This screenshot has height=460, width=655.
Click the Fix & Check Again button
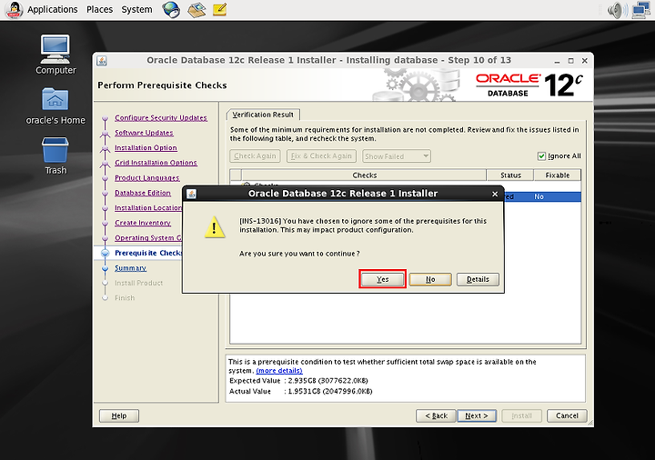click(x=321, y=156)
